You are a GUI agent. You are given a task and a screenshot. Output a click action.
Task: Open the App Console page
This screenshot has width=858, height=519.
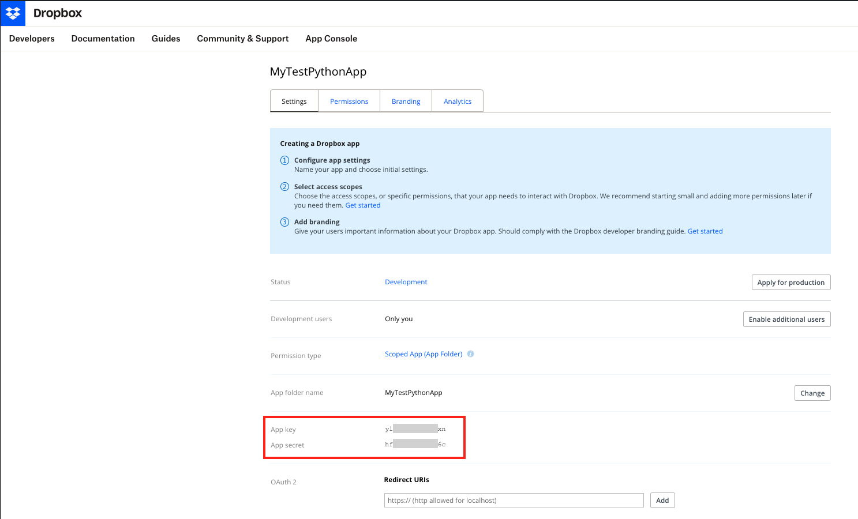click(331, 39)
